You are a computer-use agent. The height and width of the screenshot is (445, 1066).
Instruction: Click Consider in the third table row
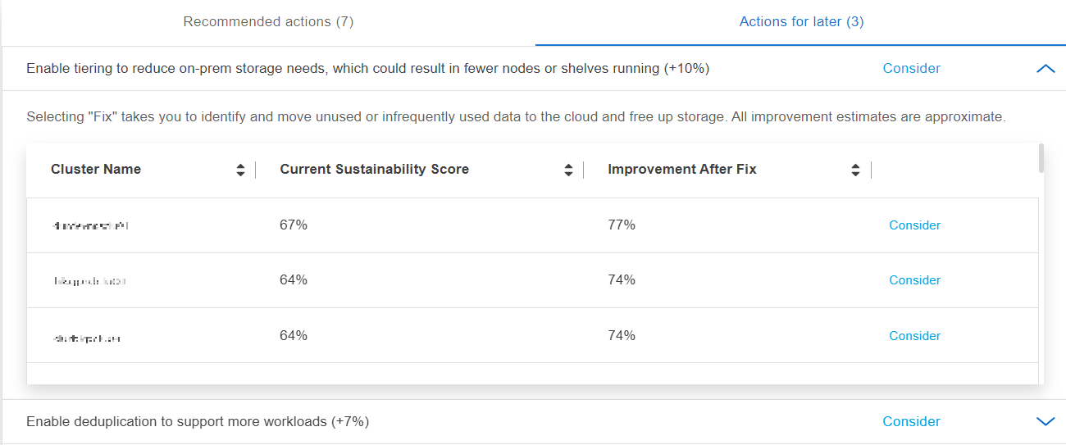coord(914,336)
